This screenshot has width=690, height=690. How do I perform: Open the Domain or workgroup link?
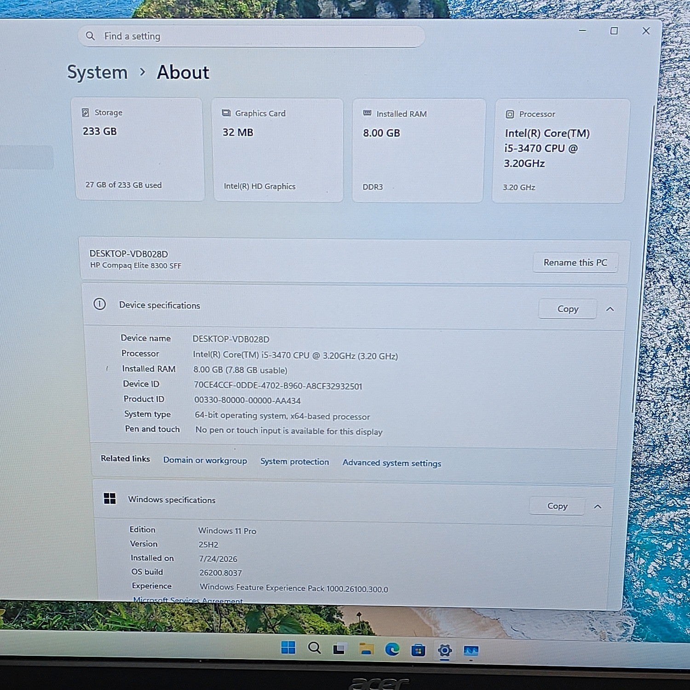pos(205,460)
